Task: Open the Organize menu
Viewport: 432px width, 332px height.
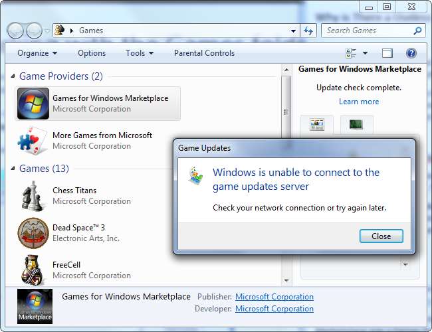Action: (37, 53)
